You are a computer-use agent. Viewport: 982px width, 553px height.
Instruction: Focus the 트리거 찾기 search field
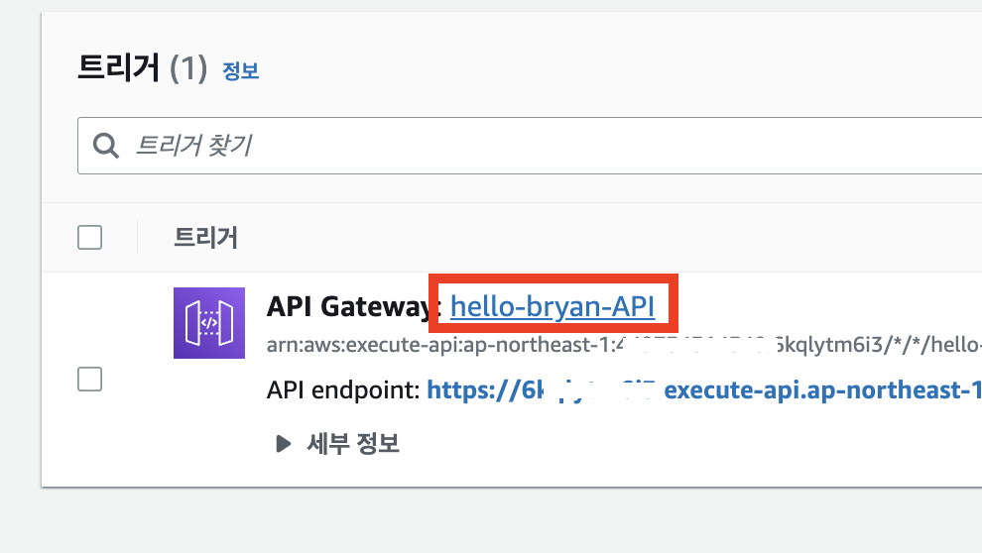(530, 146)
